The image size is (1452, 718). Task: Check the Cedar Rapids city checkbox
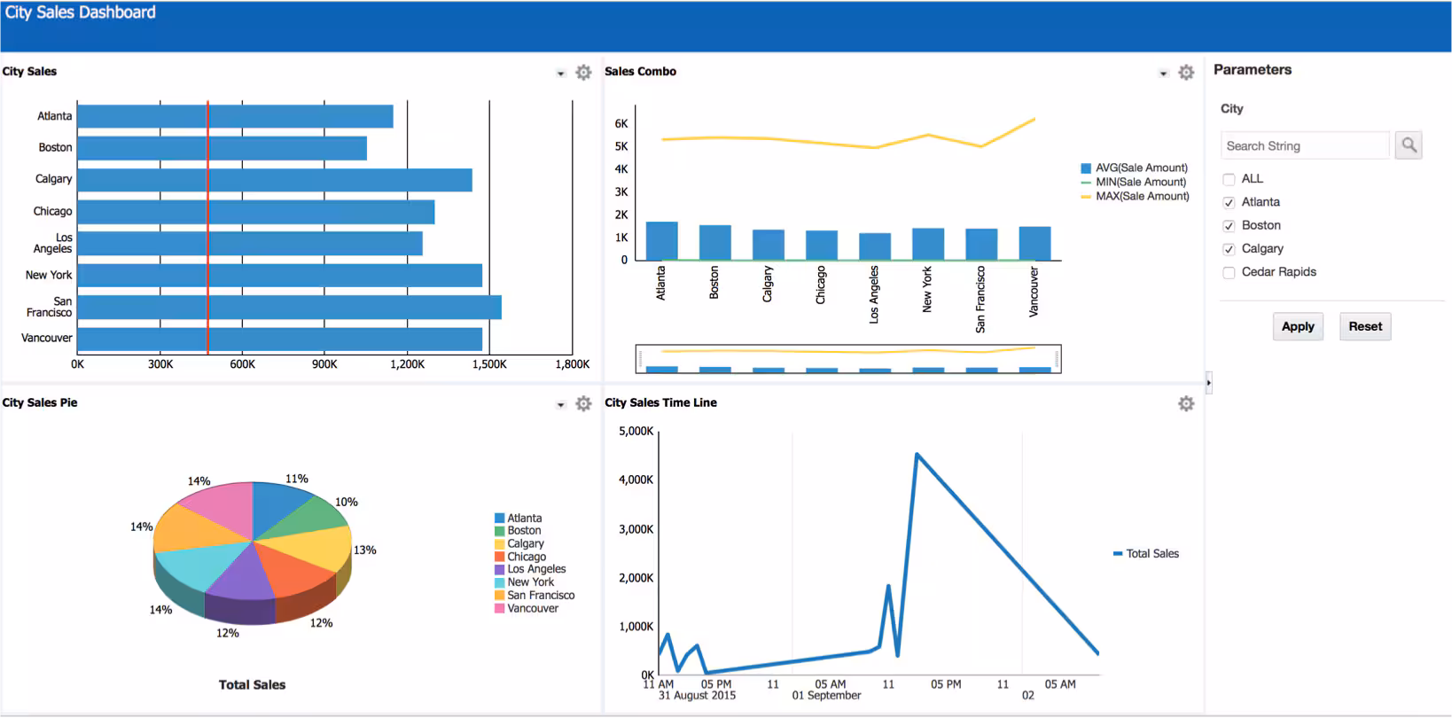tap(1229, 273)
